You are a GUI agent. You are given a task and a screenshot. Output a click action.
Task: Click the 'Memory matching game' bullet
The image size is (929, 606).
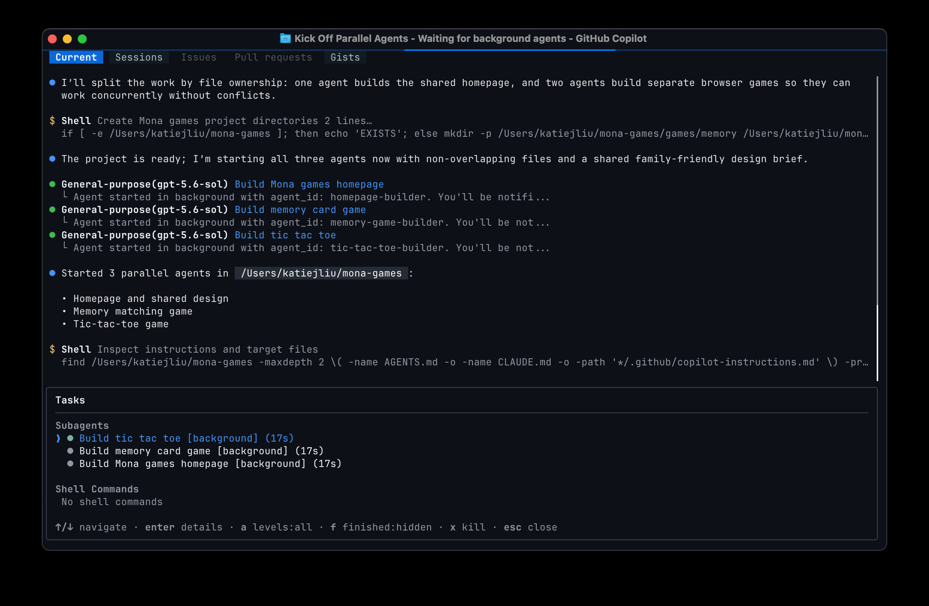click(133, 311)
